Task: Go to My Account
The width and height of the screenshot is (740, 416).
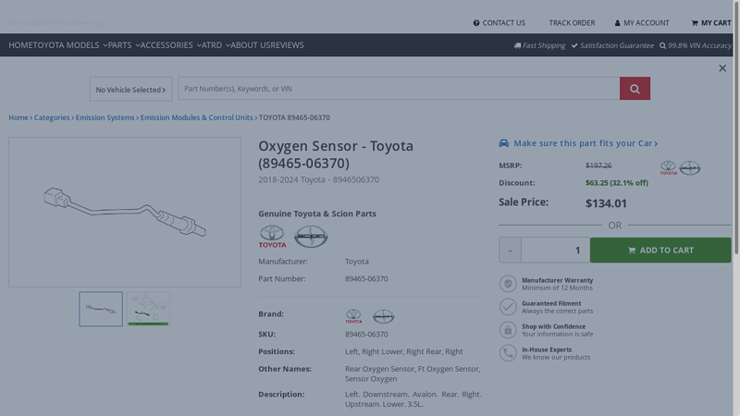Action: tap(642, 22)
